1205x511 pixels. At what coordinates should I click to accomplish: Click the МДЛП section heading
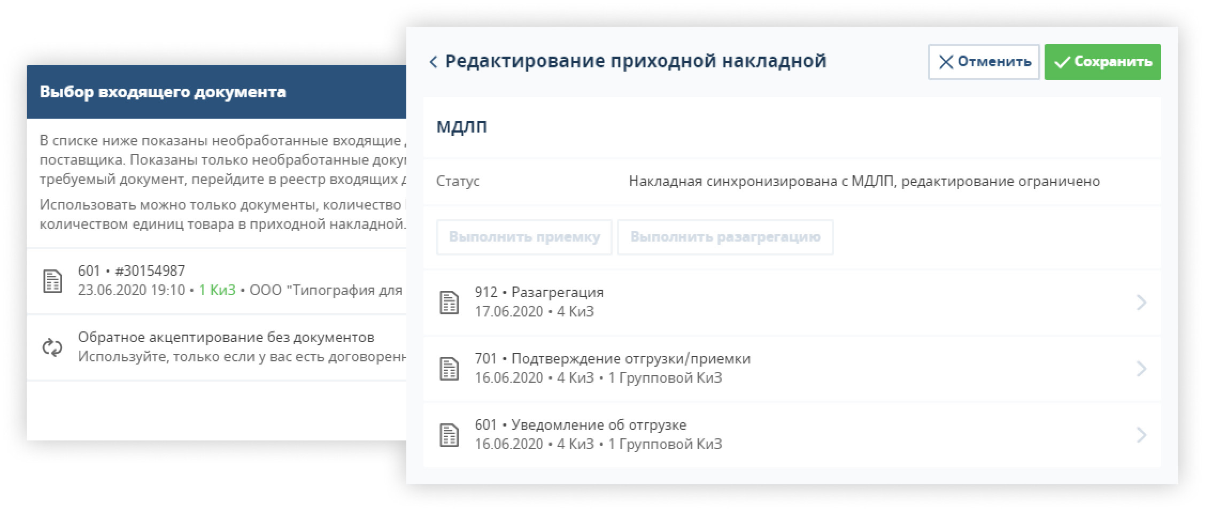462,127
